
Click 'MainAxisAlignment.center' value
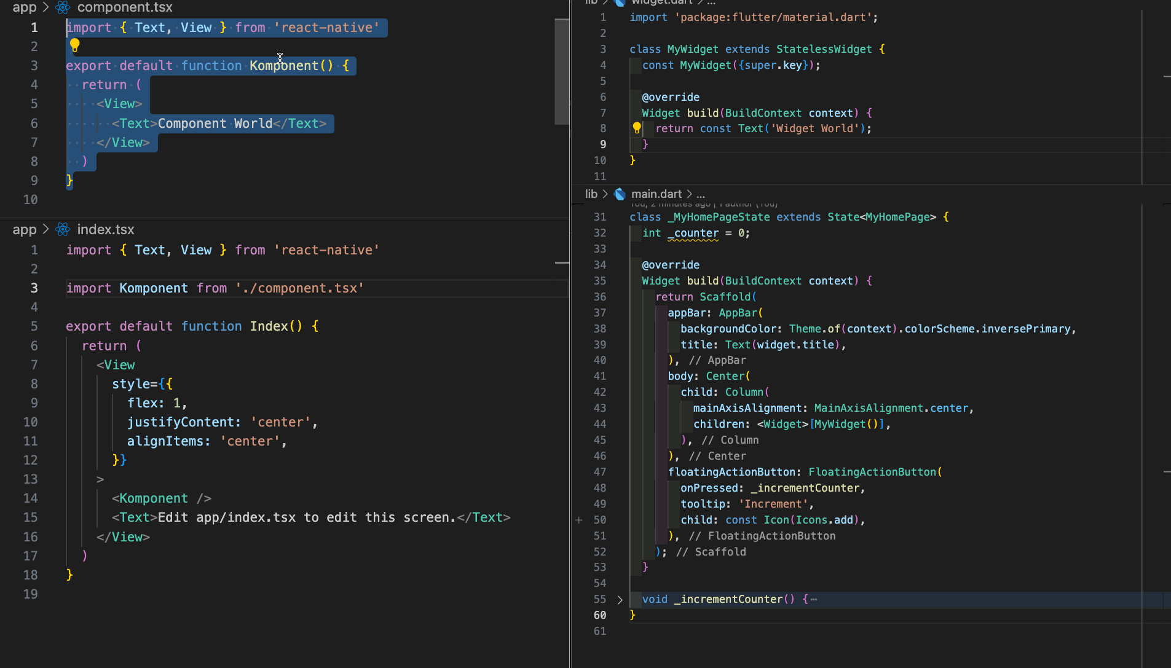891,408
